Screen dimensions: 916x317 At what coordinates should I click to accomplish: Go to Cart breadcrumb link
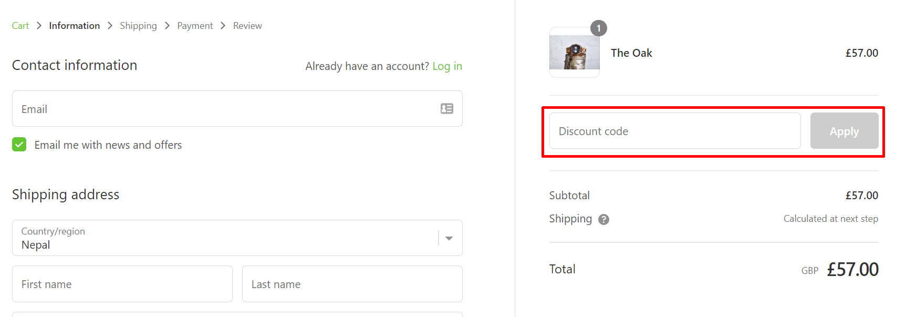pos(20,26)
